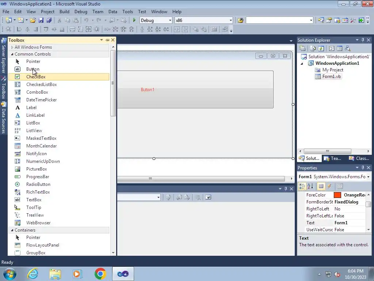Collapse Common Controls toolbox group
Image resolution: width=374 pixels, height=281 pixels.
coord(12,54)
